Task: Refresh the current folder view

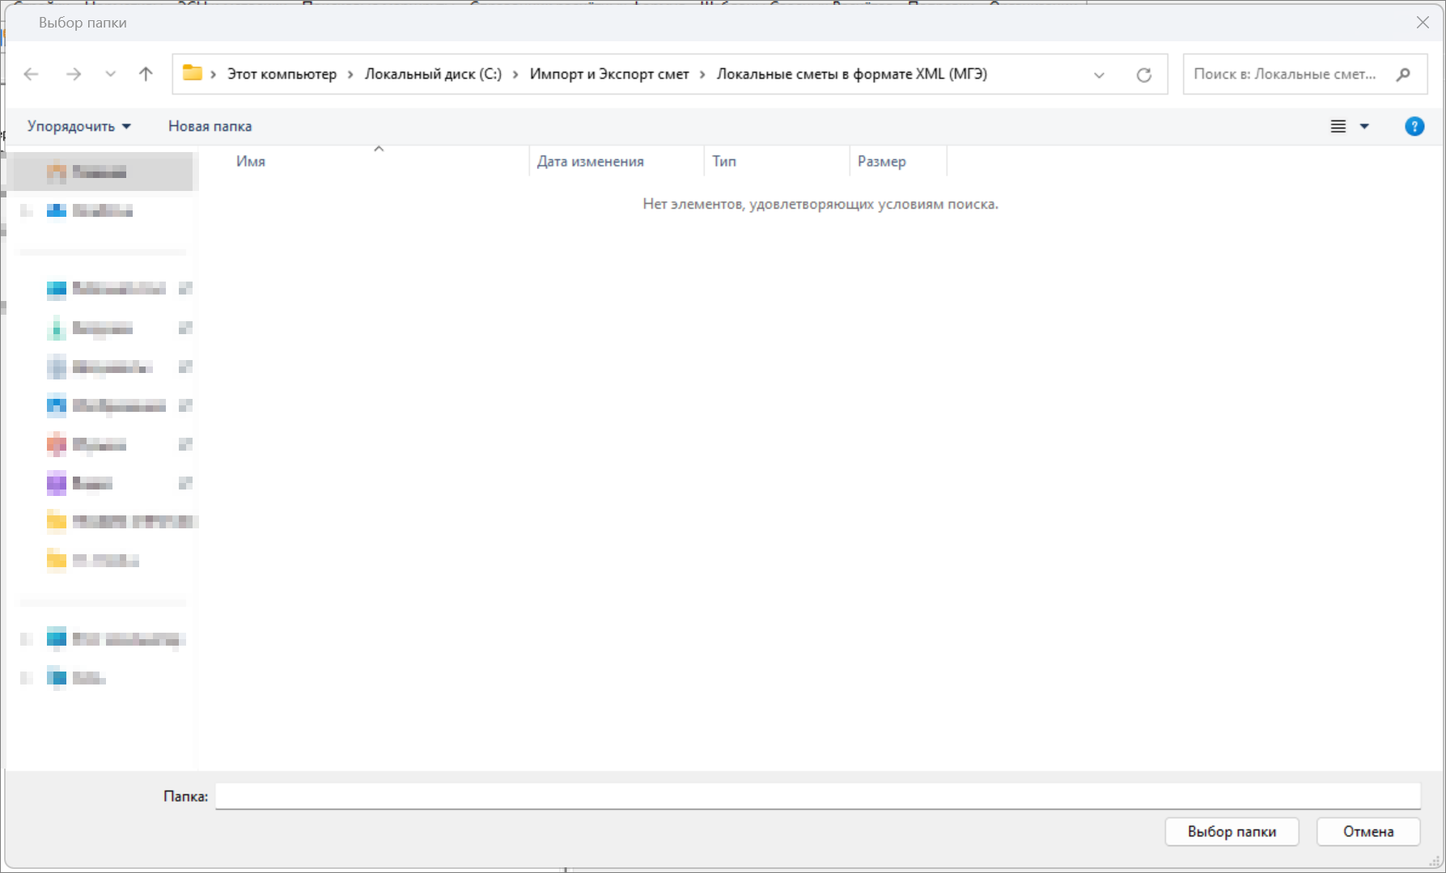Action: 1143,74
